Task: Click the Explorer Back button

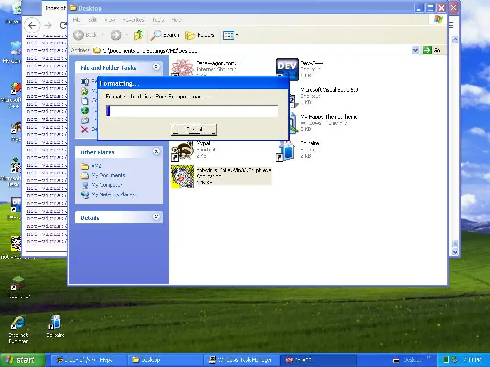Action: pyautogui.click(x=85, y=35)
